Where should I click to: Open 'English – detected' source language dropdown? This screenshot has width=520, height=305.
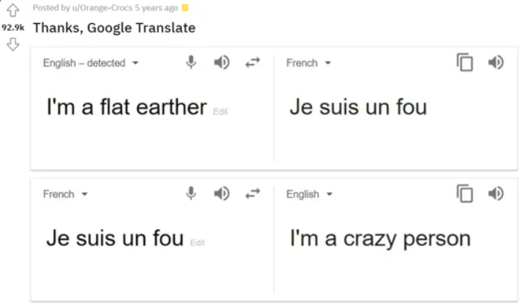91,63
